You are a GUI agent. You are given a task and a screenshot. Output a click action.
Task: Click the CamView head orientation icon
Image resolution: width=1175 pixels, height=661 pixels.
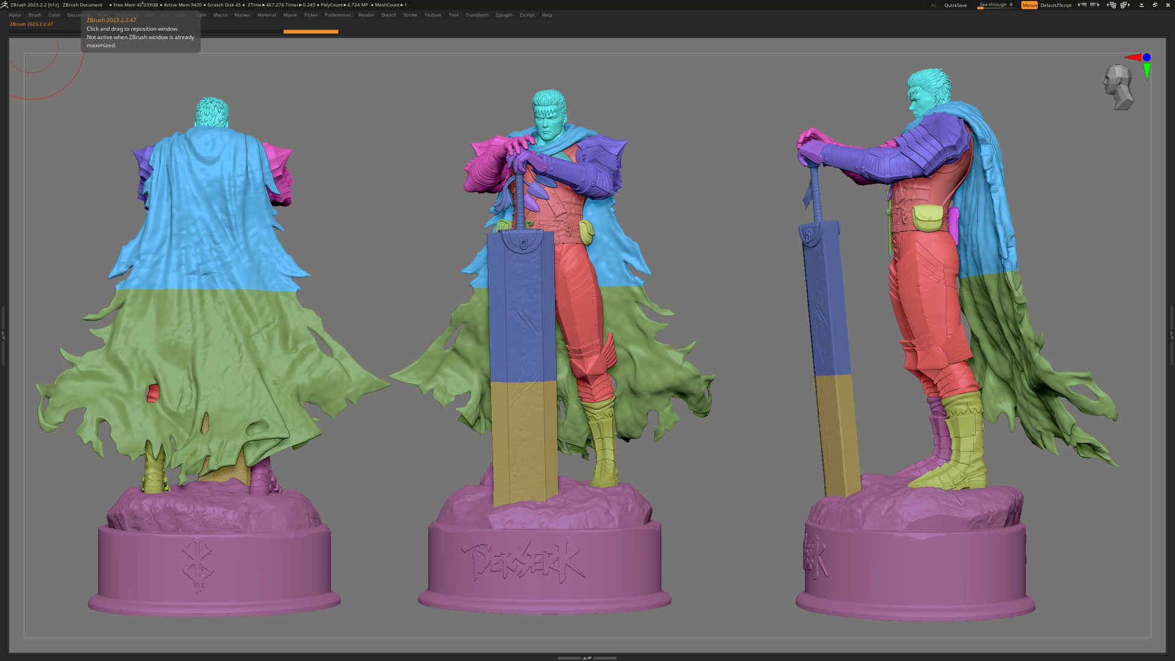pyautogui.click(x=1119, y=88)
